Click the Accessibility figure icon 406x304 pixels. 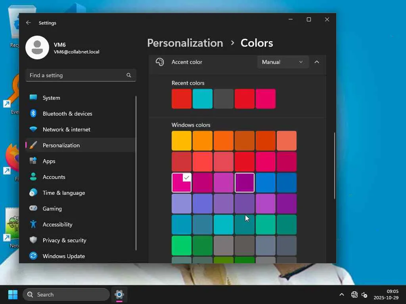pos(33,224)
